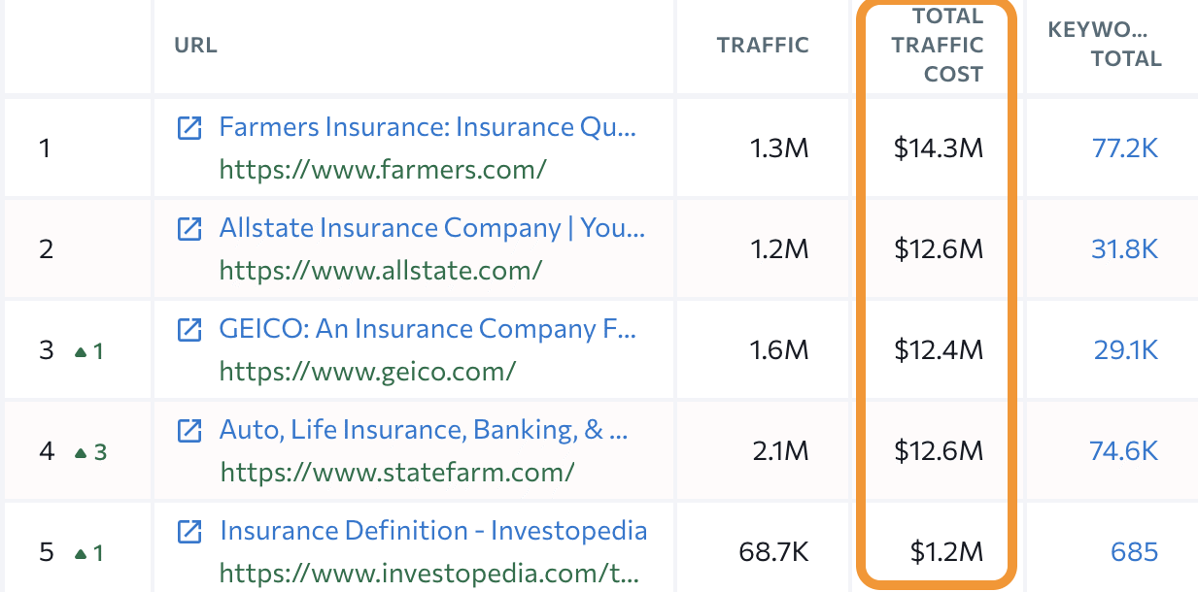Open Investopedia page using external link icon
Viewport: 1198px width, 592px height.
[189, 531]
